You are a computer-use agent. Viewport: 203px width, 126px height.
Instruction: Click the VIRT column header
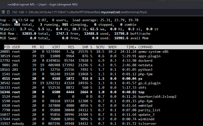[56, 47]
